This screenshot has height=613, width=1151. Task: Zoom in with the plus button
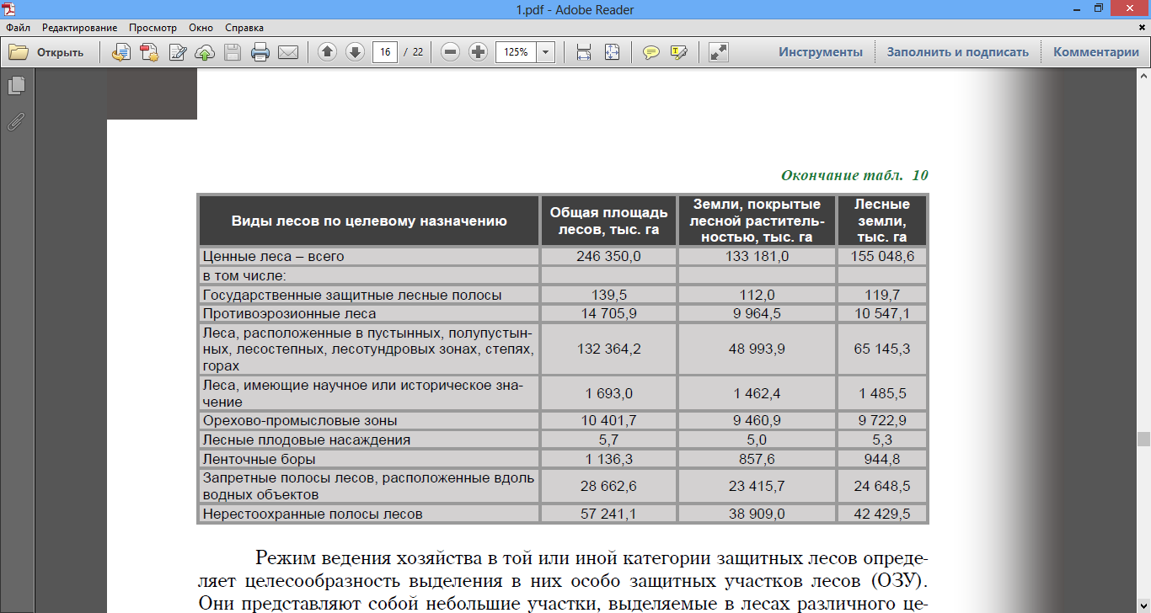[x=478, y=52]
